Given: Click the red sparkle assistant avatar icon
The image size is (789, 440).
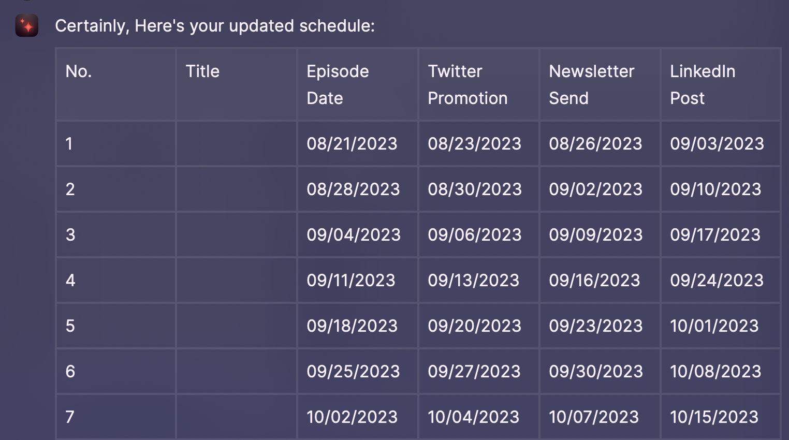Looking at the screenshot, I should pyautogui.click(x=27, y=25).
